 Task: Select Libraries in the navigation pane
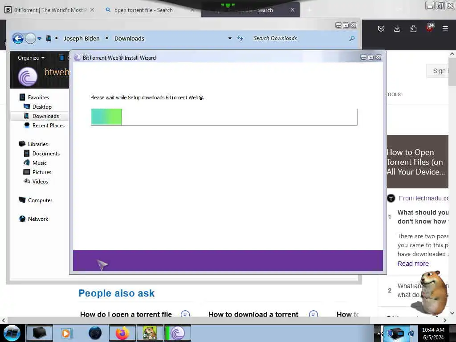point(37,144)
